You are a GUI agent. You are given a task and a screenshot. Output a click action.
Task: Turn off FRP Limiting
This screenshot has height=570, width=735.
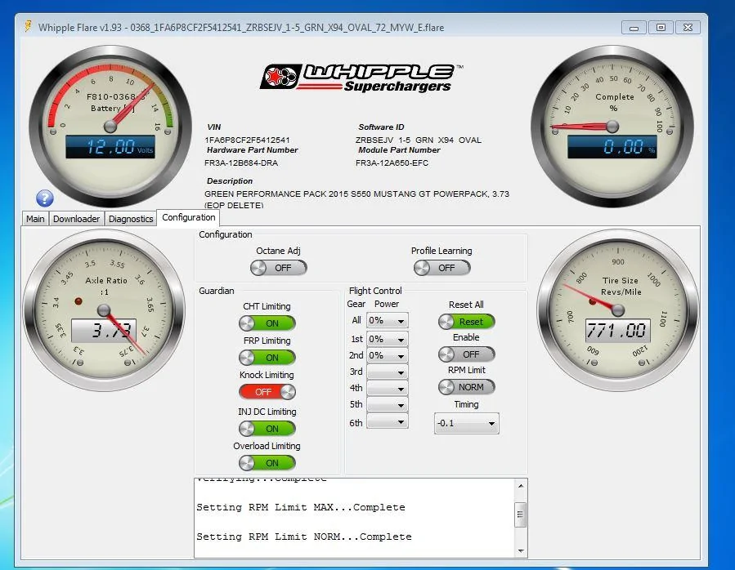[x=267, y=358]
